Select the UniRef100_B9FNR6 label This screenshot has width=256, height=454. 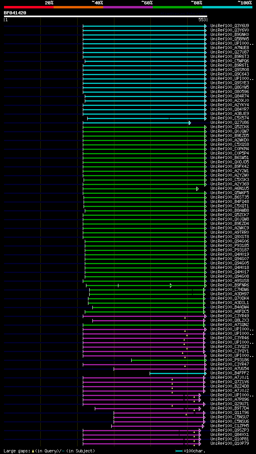tap(230, 285)
